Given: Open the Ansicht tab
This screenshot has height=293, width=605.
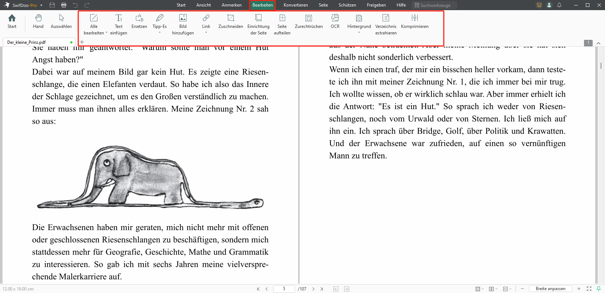Looking at the screenshot, I should click(204, 5).
